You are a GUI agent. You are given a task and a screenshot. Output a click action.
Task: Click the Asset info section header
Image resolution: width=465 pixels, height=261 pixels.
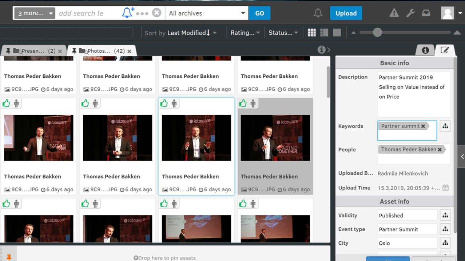pos(394,201)
